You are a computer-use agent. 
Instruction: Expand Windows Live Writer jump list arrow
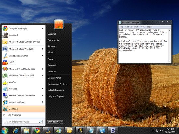pos(43,56)
